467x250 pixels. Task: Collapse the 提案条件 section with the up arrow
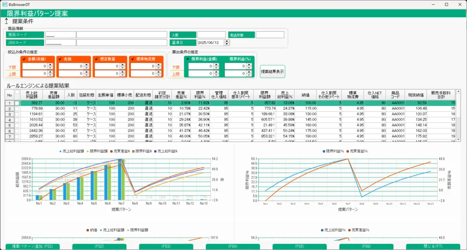7,21
